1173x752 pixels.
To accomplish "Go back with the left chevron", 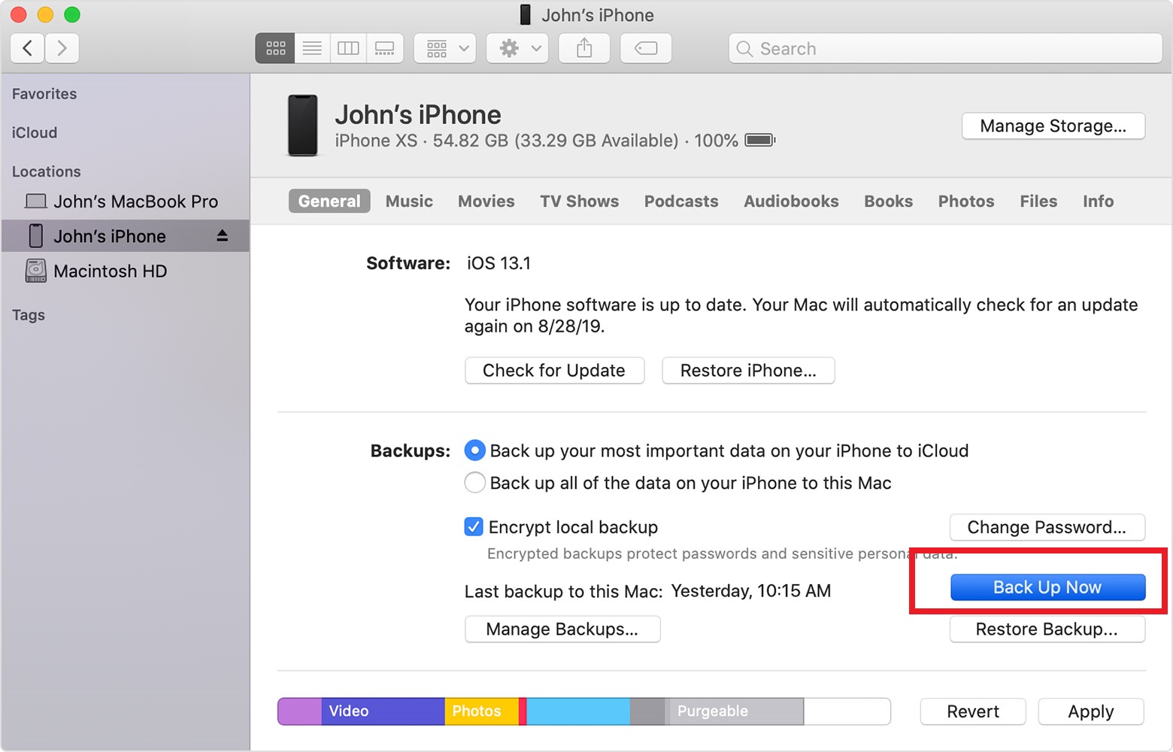I will pyautogui.click(x=27, y=48).
